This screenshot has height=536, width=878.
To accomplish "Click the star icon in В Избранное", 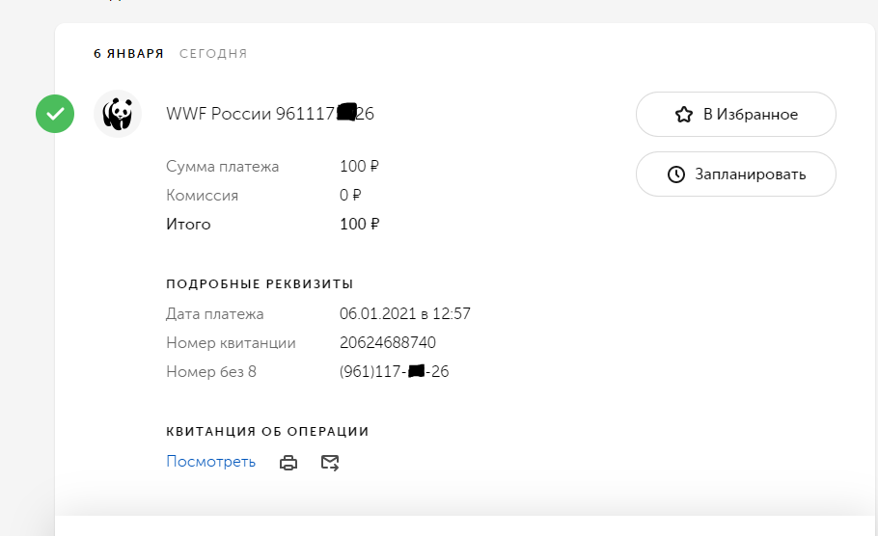I will pos(683,115).
